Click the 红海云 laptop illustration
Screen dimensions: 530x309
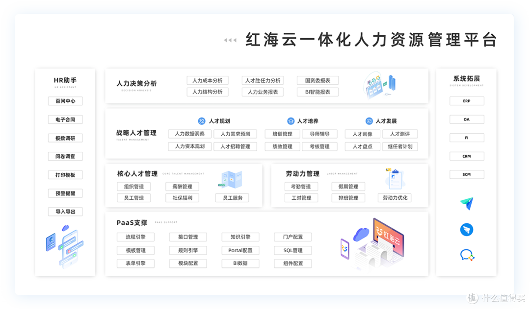point(373,243)
